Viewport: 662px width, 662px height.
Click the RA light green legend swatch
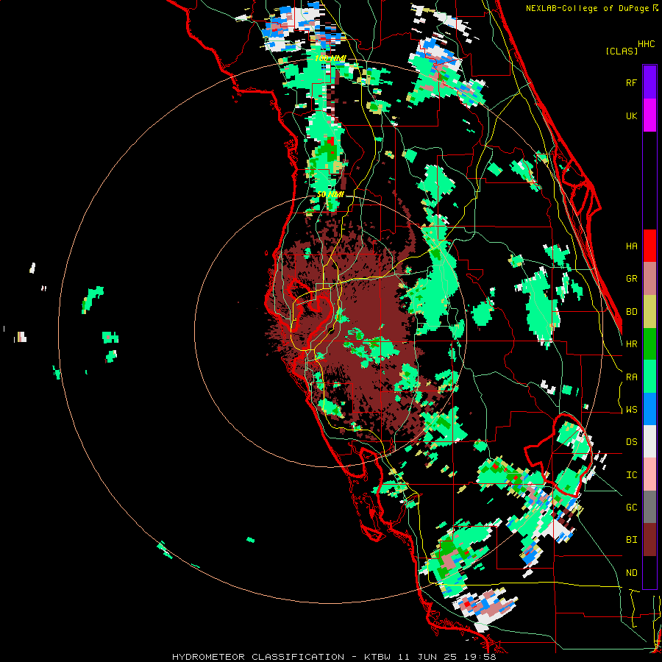click(x=649, y=377)
